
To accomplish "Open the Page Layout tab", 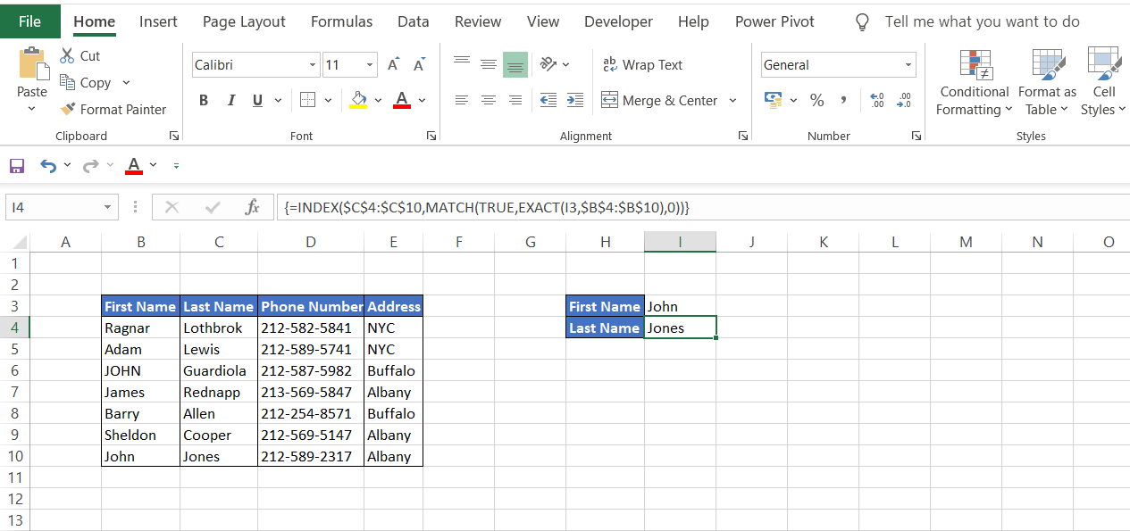I will click(x=244, y=21).
